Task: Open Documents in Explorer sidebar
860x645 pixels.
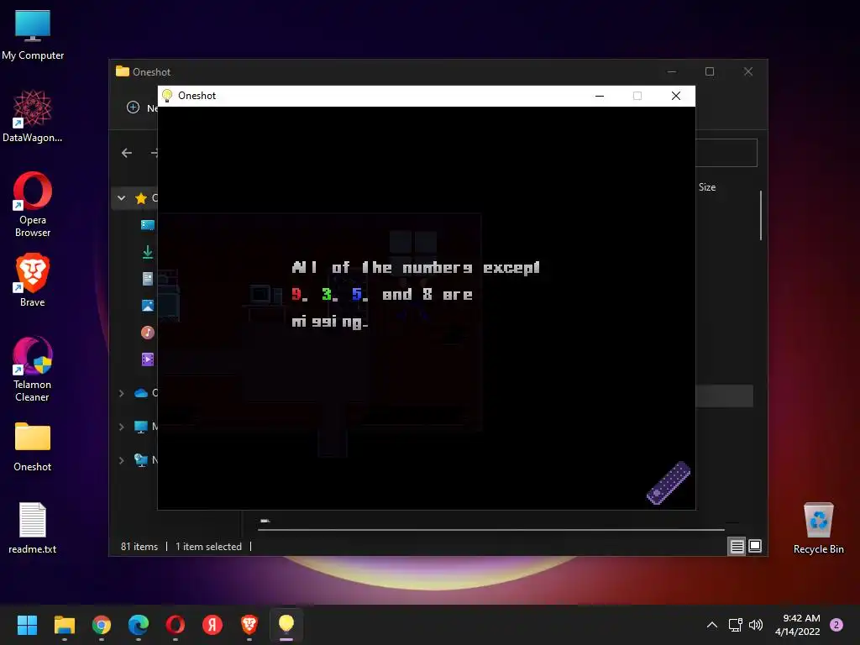Action: pos(148,279)
